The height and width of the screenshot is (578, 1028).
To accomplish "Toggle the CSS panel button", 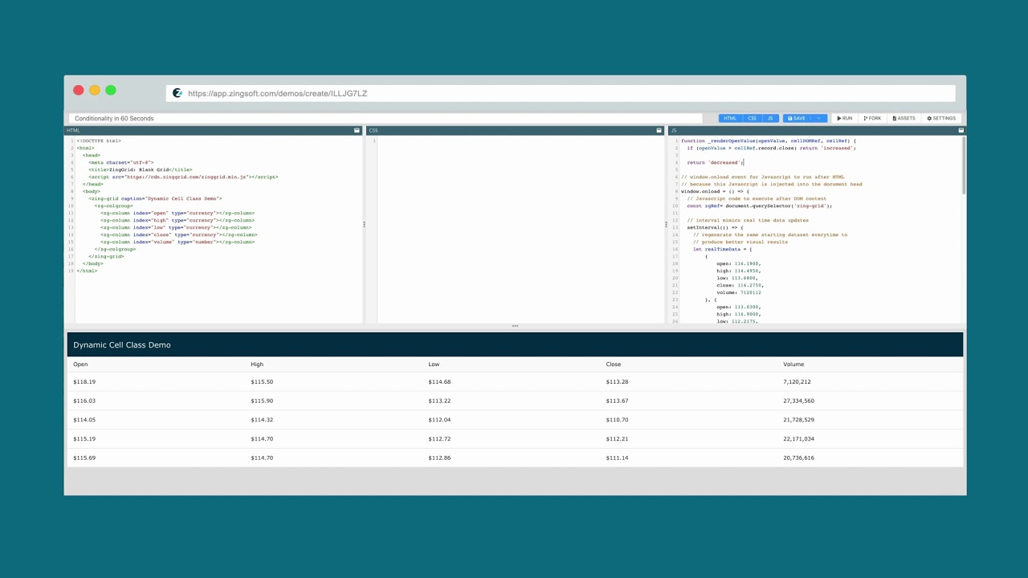I will pos(752,118).
